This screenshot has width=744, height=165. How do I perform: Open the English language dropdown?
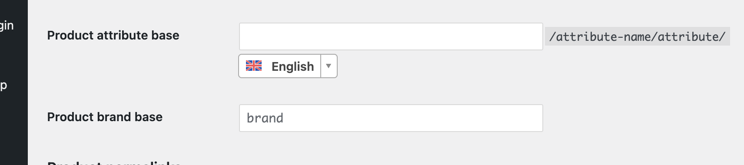(288, 66)
